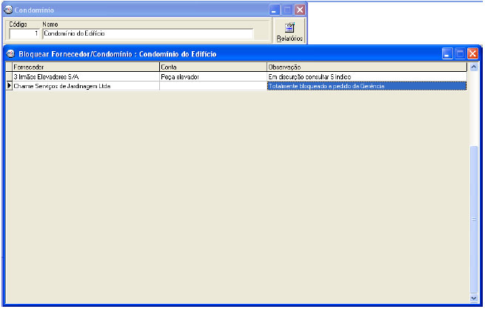Click the Conta column header

[213, 67]
